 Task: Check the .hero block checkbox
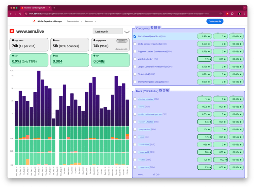[135, 107]
